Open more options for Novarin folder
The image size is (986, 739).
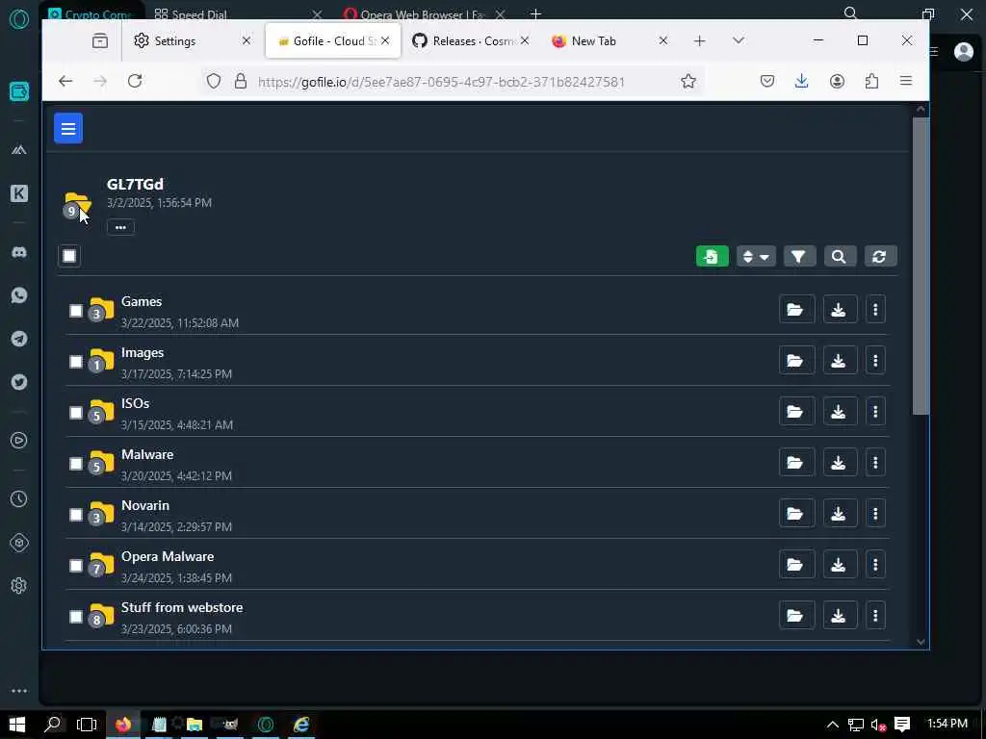875,514
